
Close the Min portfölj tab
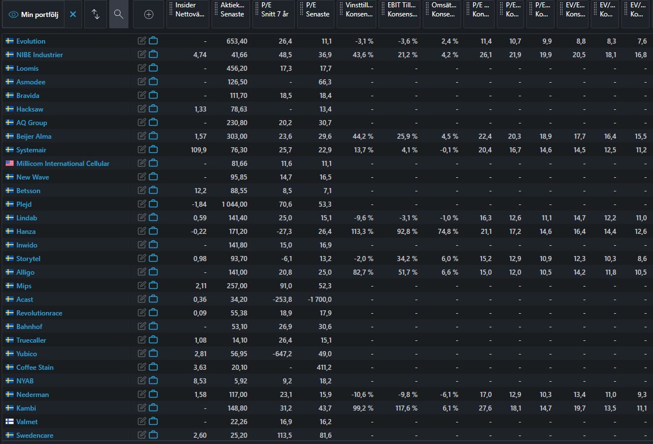coord(73,14)
